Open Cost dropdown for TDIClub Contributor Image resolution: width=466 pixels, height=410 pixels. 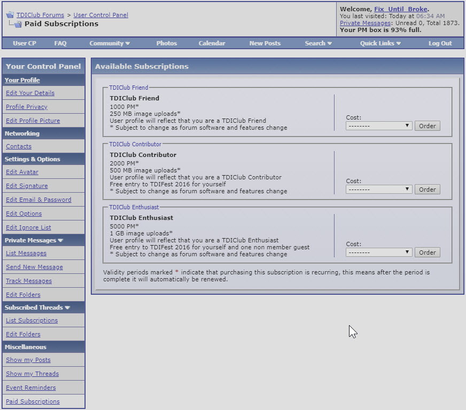379,190
